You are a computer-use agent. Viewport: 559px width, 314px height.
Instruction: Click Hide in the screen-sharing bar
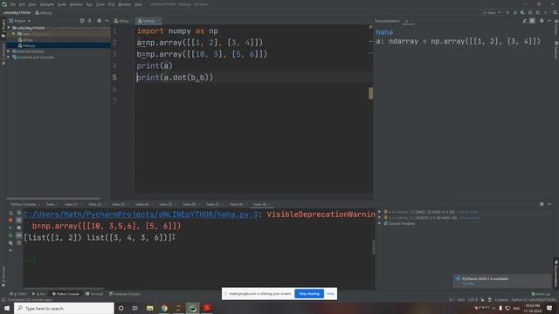coord(330,294)
